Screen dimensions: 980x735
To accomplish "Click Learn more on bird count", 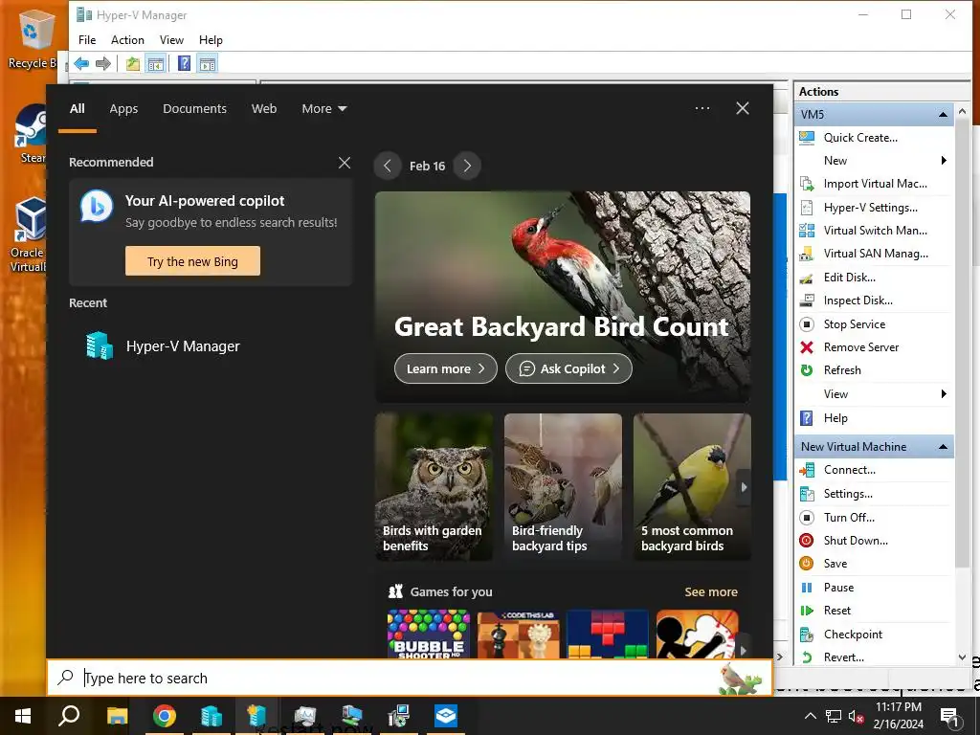I will tap(446, 368).
